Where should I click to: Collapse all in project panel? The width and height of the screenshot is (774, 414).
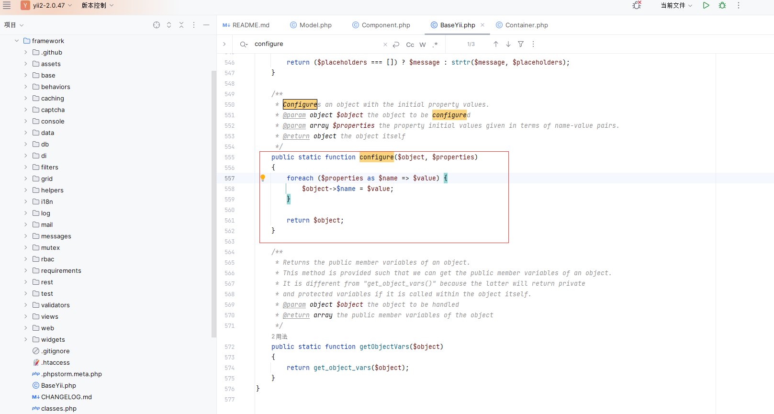coord(181,25)
